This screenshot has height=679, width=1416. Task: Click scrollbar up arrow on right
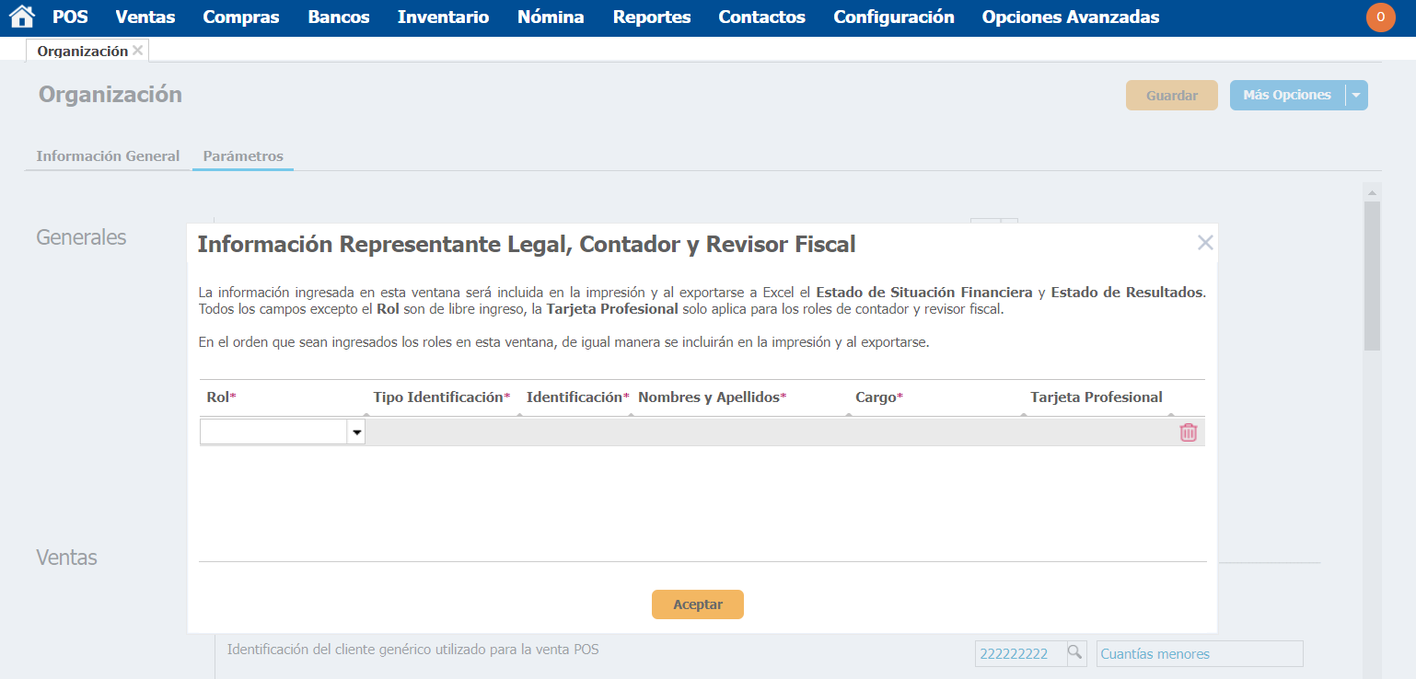pos(1372,192)
